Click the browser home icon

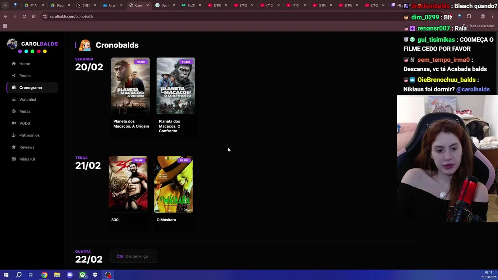(33, 16)
